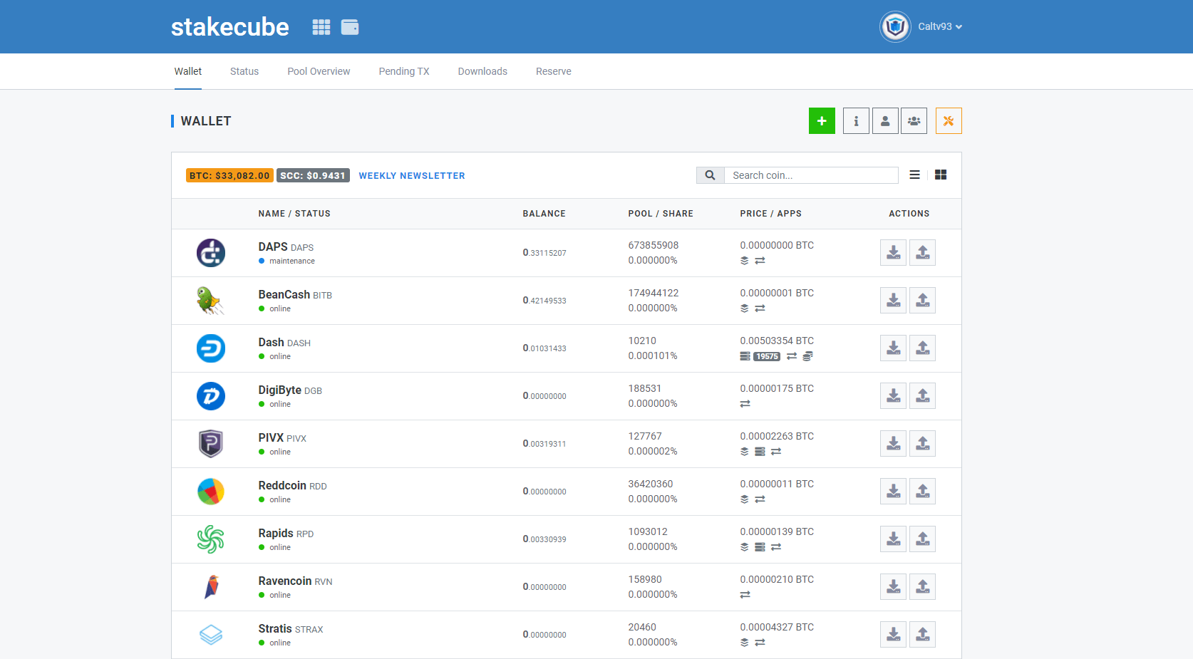The height and width of the screenshot is (659, 1193).
Task: Withdraw DigiByte using upload icon
Action: tap(922, 396)
